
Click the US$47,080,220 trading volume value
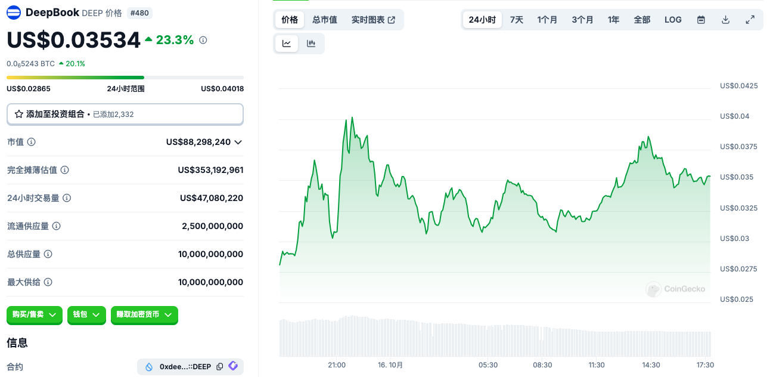point(212,198)
